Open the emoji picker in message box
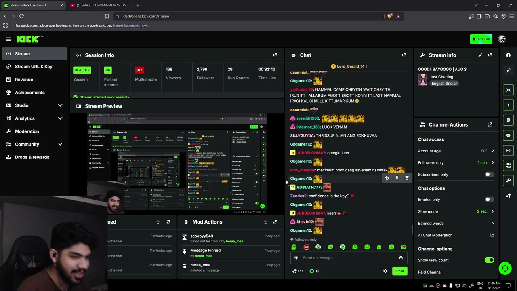Image resolution: width=517 pixels, height=291 pixels. coord(401,258)
